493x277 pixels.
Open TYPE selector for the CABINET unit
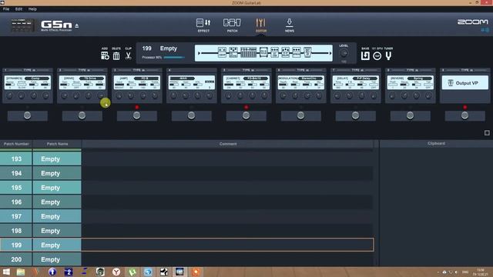click(x=248, y=70)
